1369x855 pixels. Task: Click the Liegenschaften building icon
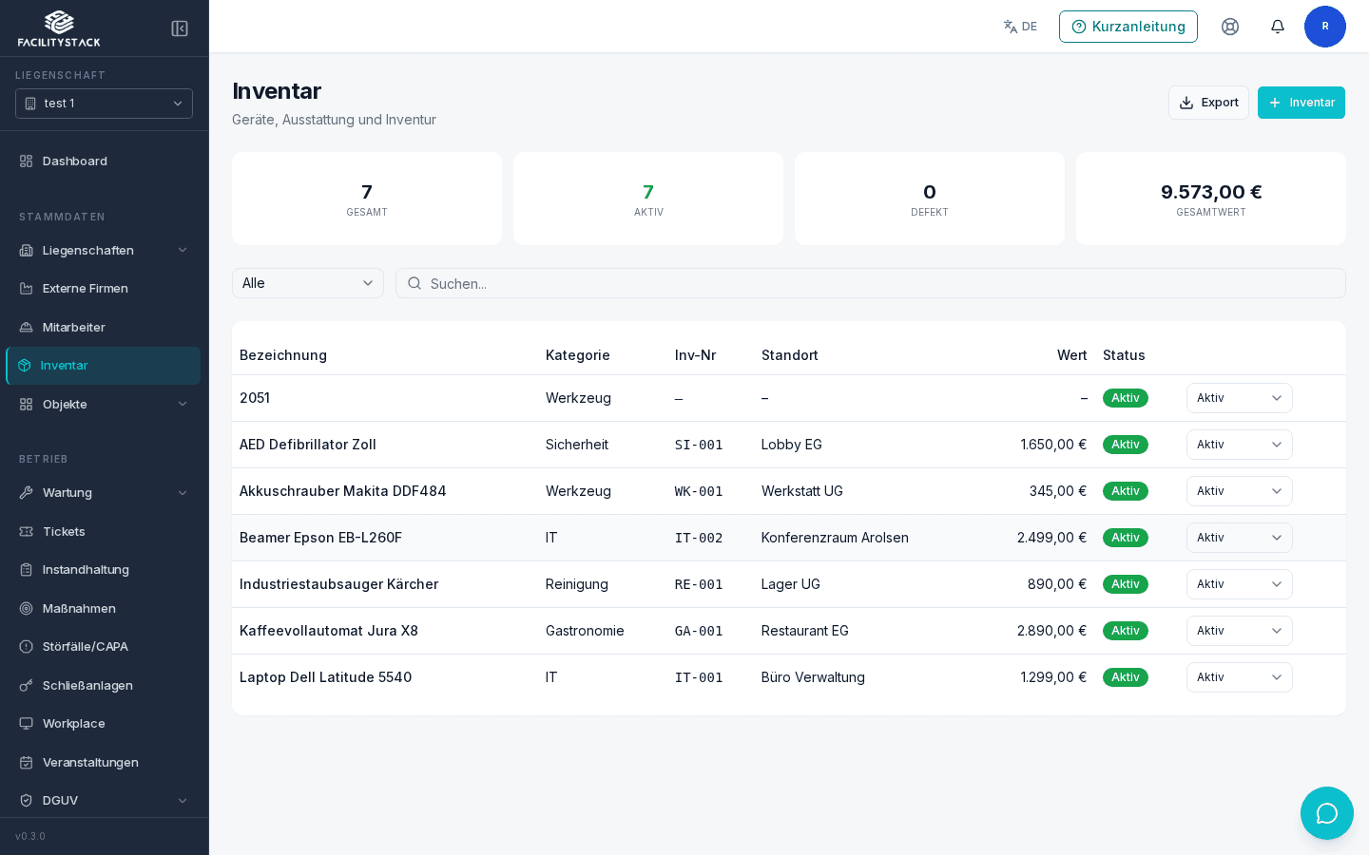click(27, 251)
